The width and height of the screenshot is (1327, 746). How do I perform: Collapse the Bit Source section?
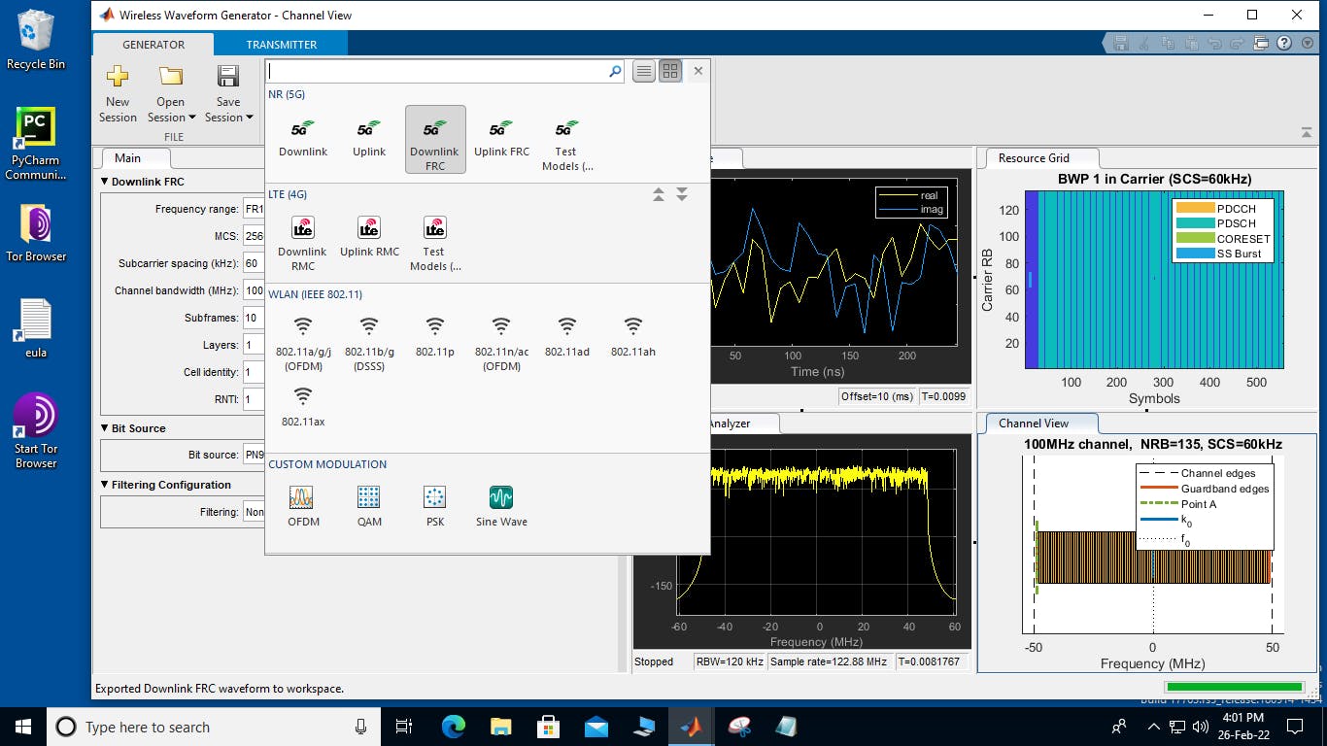105,428
